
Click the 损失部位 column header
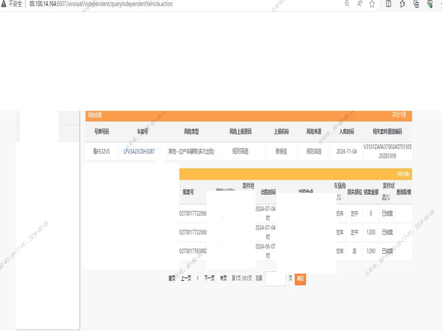(354, 192)
